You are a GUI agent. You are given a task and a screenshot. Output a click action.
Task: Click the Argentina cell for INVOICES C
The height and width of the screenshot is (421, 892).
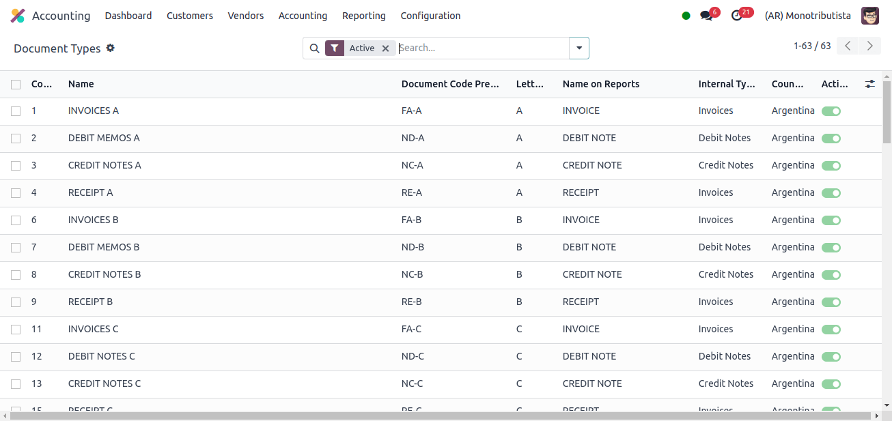pyautogui.click(x=793, y=329)
